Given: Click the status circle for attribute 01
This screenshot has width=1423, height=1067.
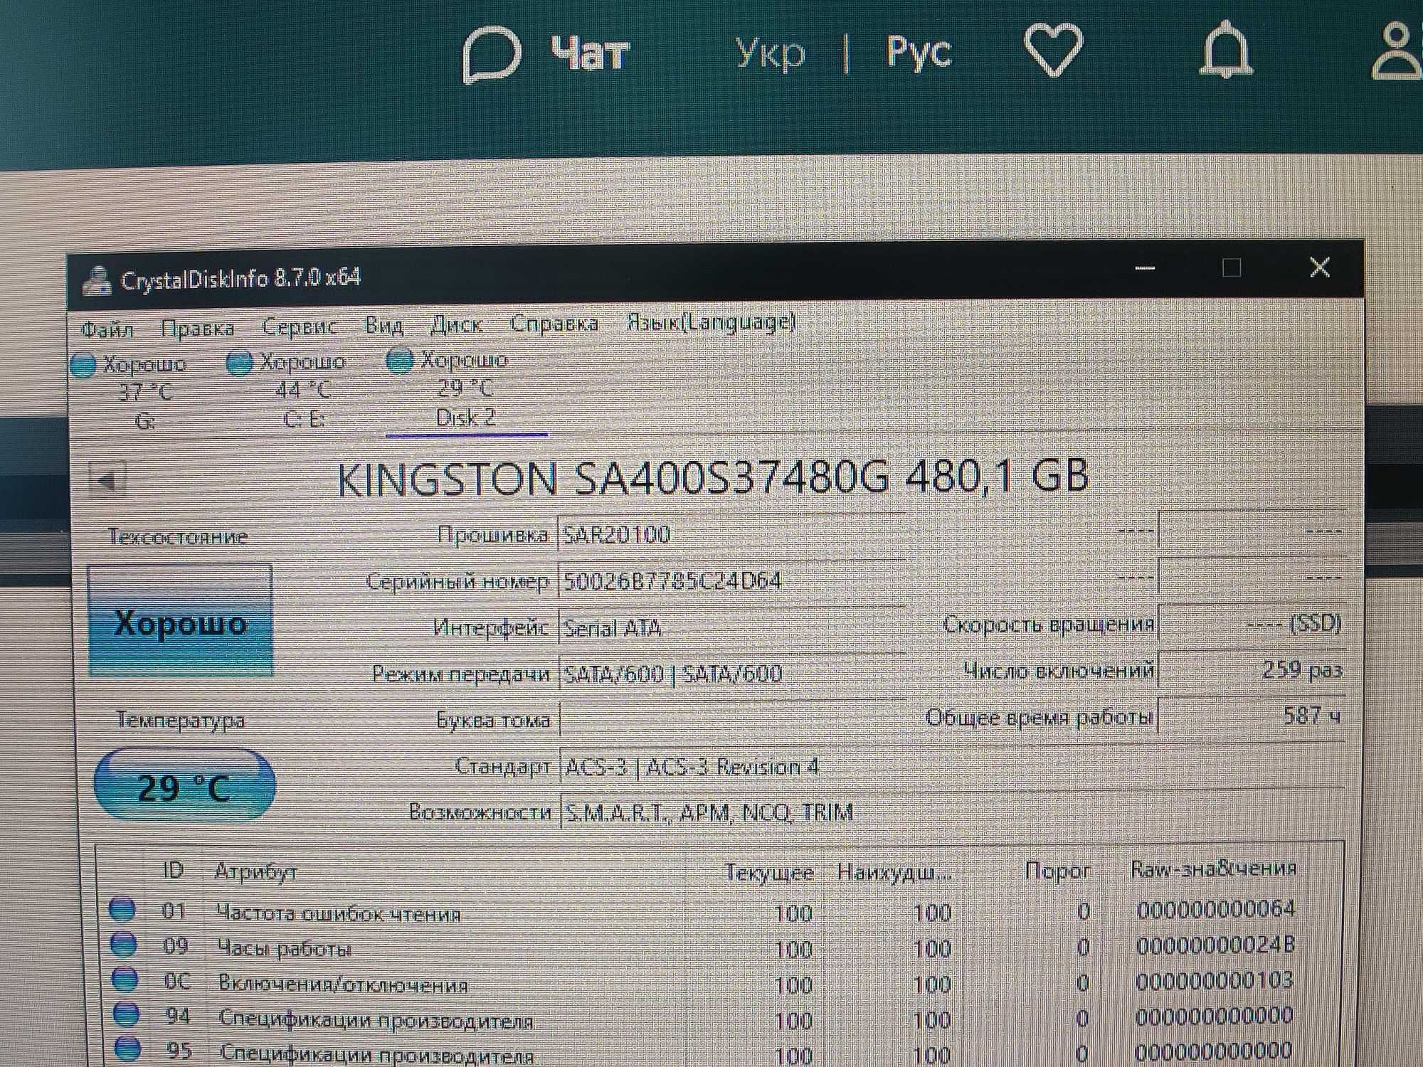Looking at the screenshot, I should (122, 909).
